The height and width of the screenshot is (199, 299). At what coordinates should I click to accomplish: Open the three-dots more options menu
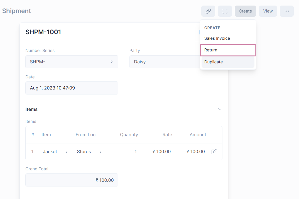tap(286, 11)
